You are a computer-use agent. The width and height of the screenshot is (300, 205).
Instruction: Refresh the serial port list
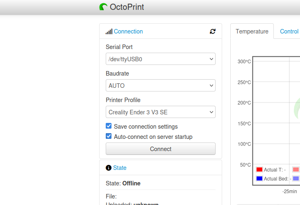[212, 31]
